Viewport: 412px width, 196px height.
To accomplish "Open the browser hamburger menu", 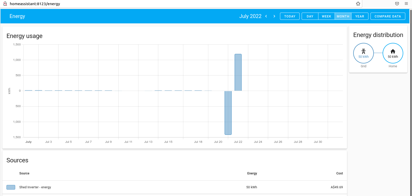I will pos(406,4).
